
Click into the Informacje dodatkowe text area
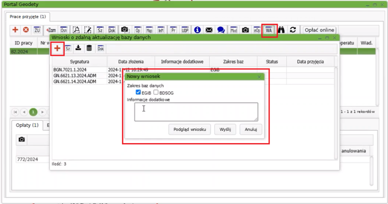[x=196, y=112]
